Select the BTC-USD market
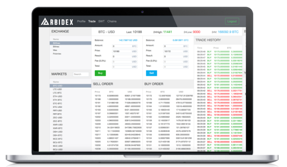The image size is (287, 167). point(70,86)
